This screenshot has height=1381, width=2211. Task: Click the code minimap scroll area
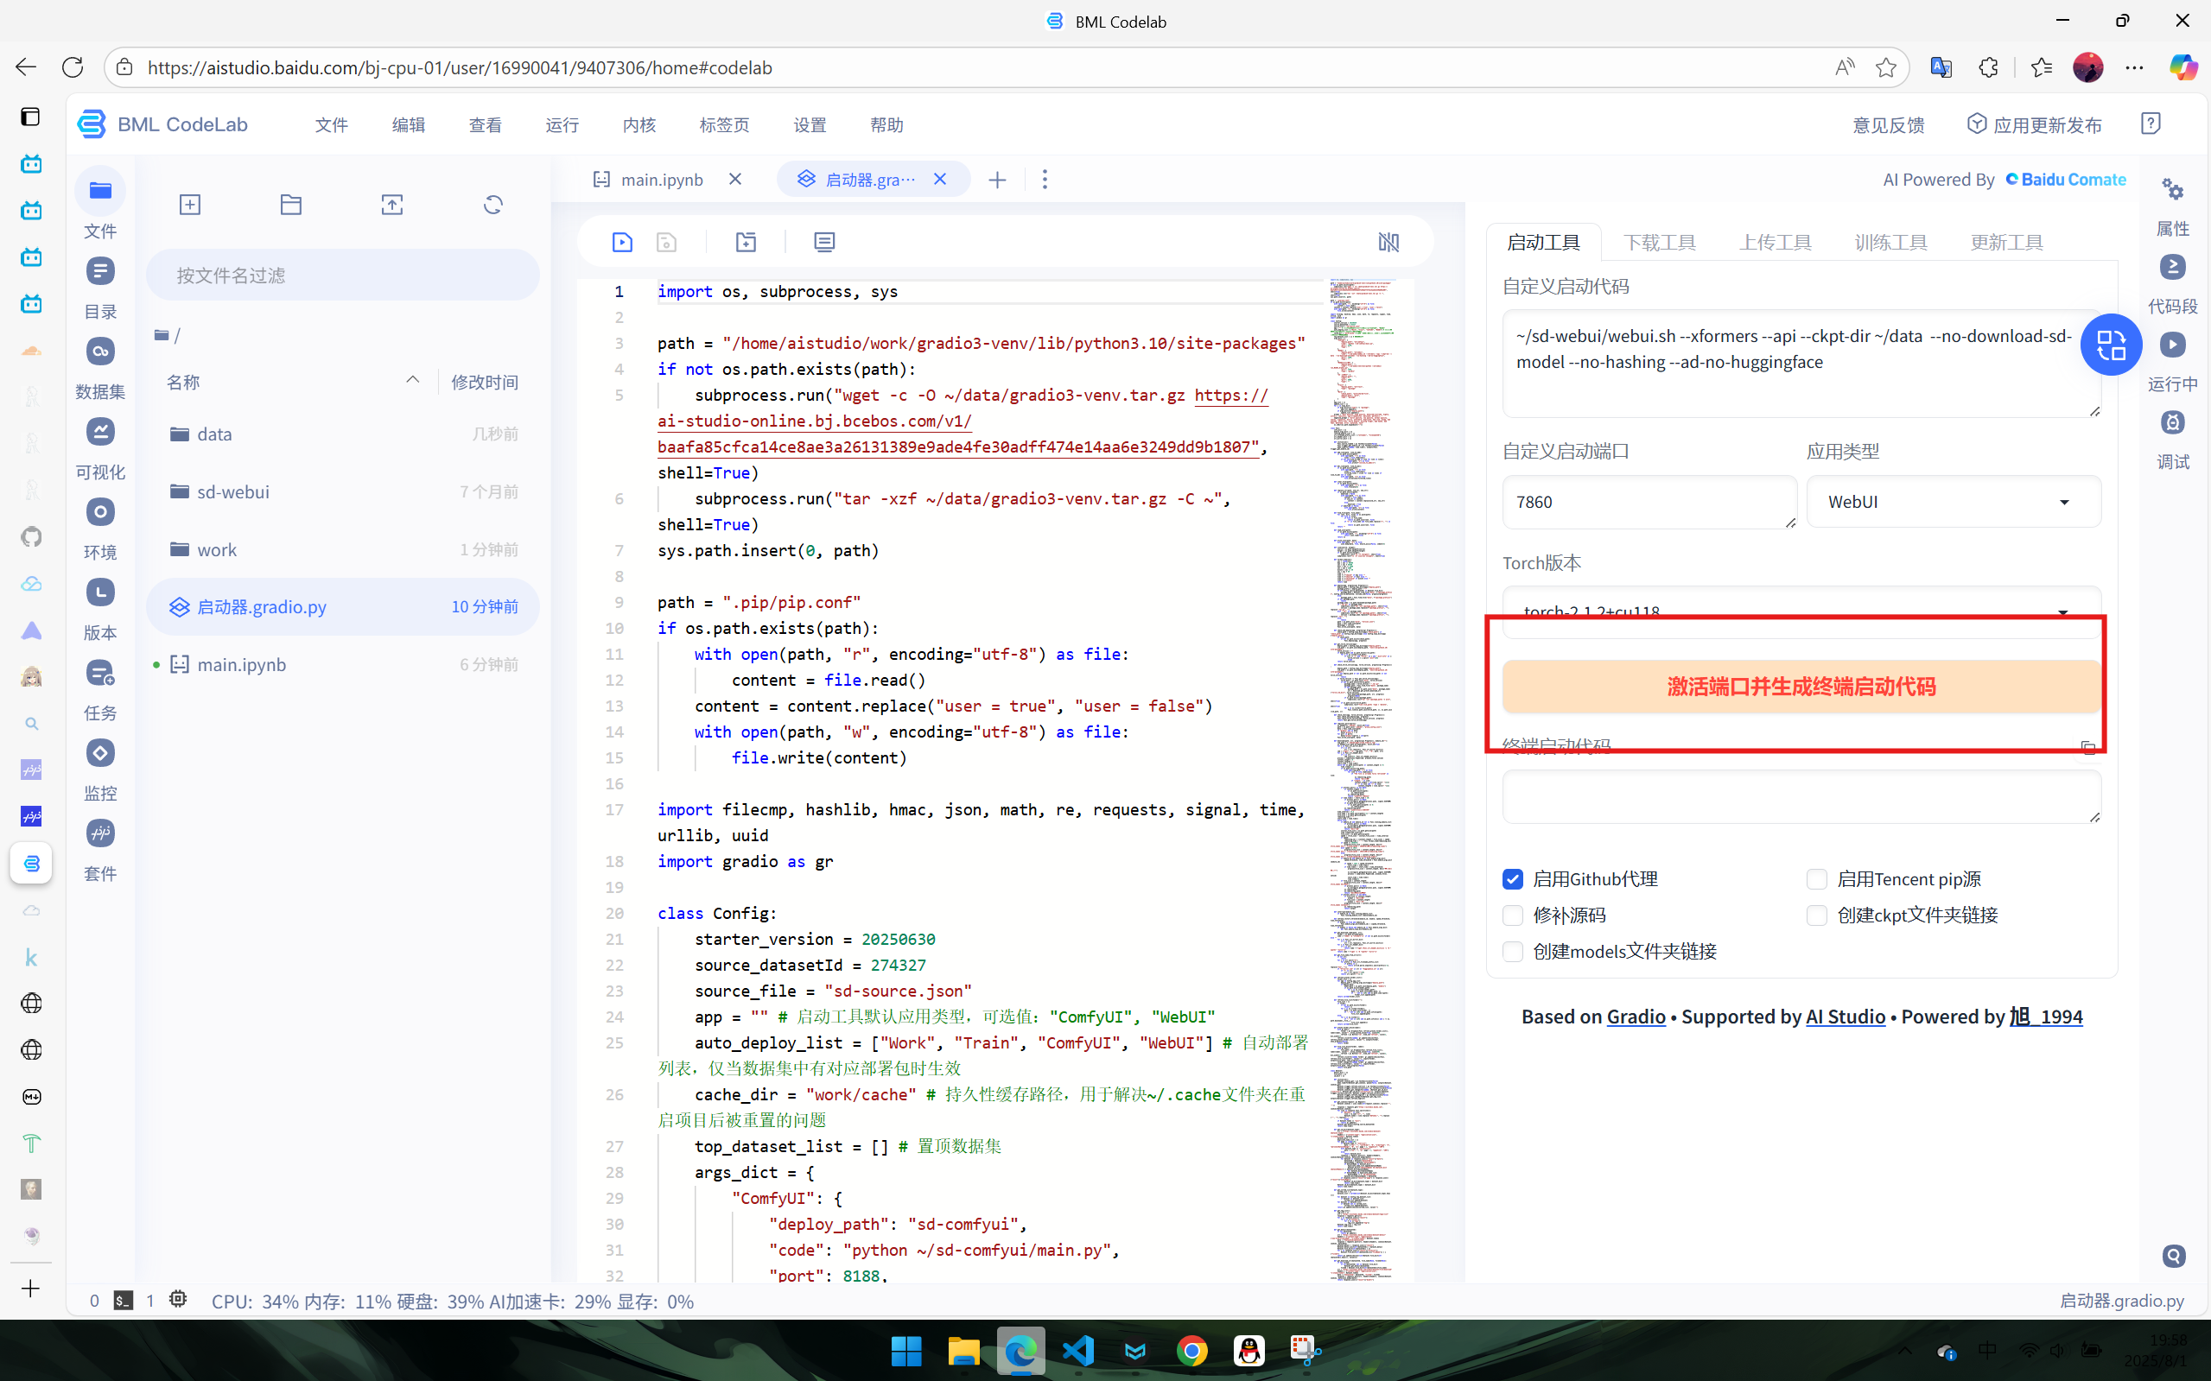click(x=1362, y=776)
